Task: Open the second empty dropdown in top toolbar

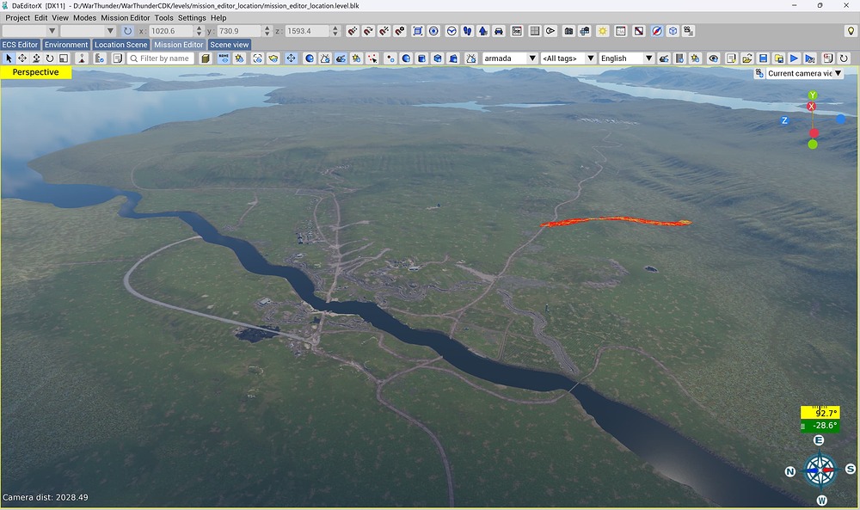Action: coord(88,31)
